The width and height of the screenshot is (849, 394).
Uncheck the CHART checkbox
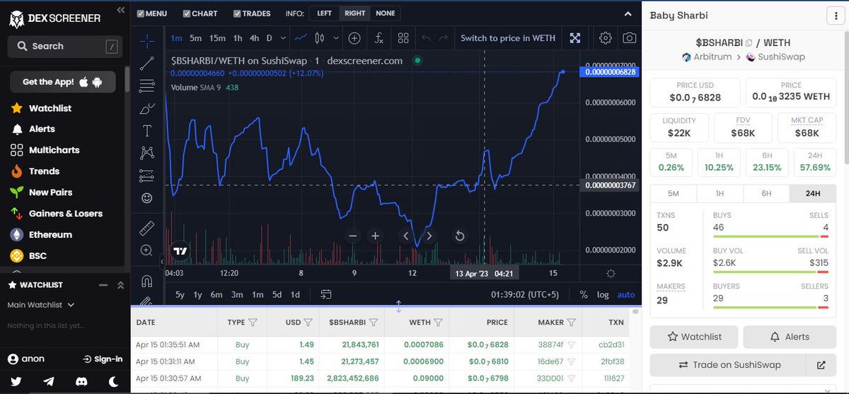(x=187, y=13)
